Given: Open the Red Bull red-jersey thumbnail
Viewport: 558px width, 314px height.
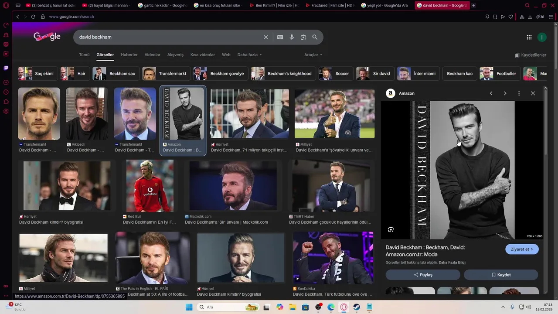Looking at the screenshot, I should click(x=150, y=186).
